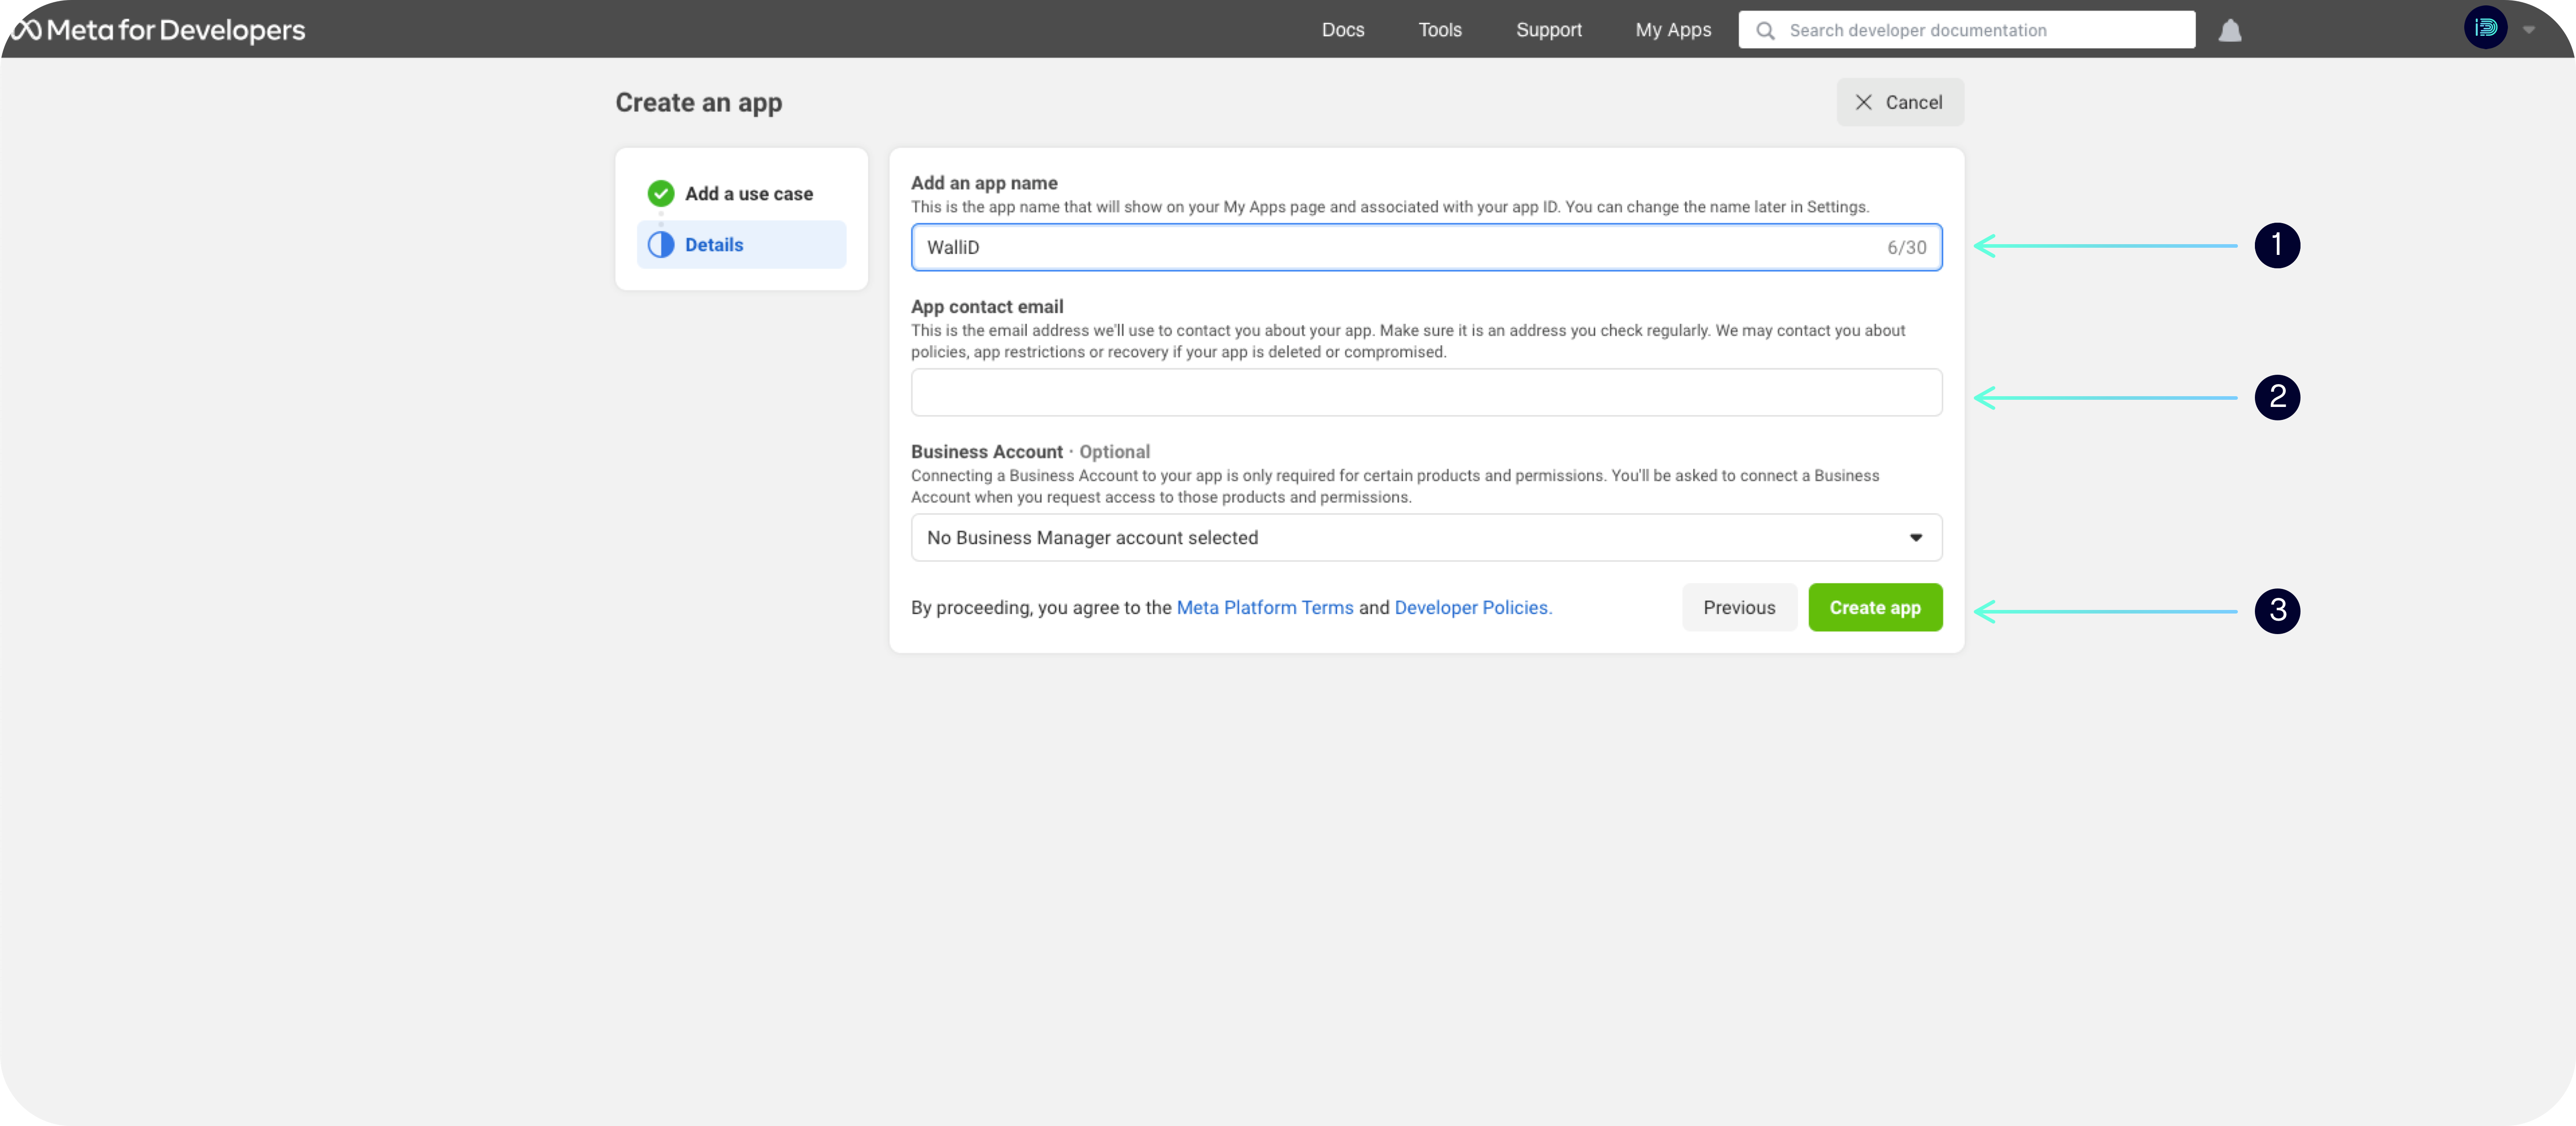
Task: Click the green checkmark beside Add a use case
Action: (660, 193)
